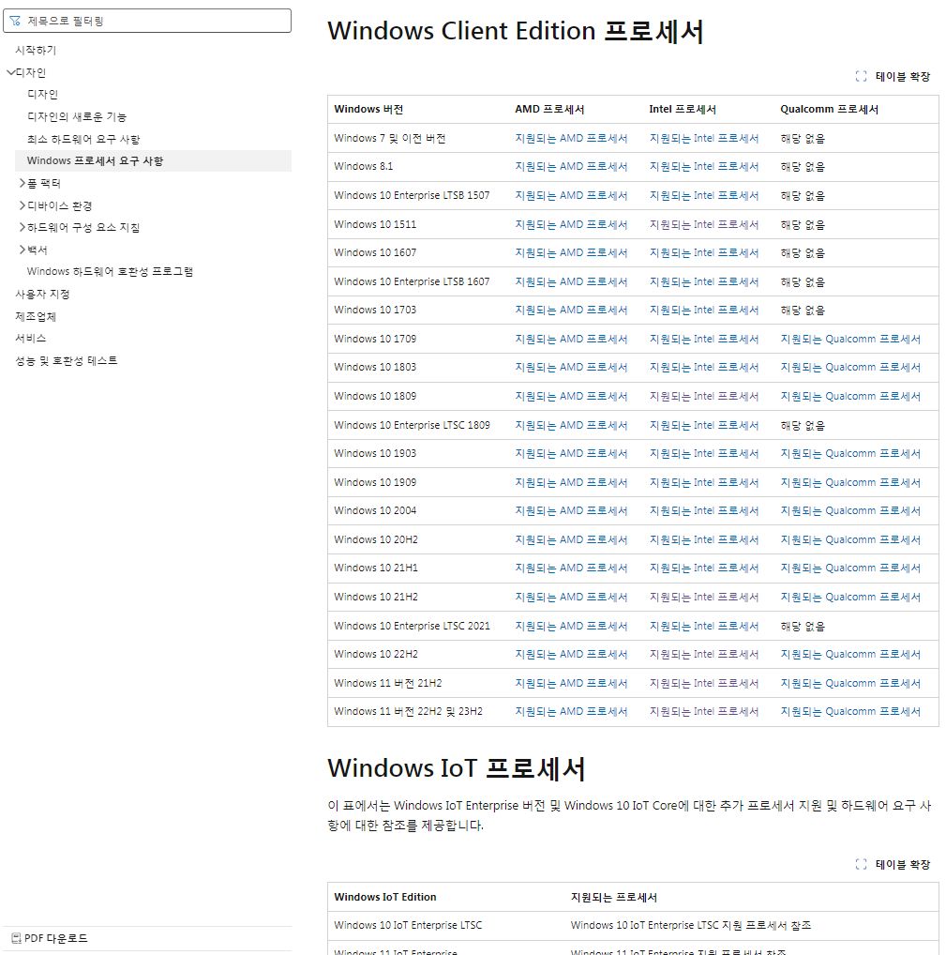Open Intel link for Windows 10 20H2
Image resolution: width=946 pixels, height=955 pixels.
[x=704, y=539]
